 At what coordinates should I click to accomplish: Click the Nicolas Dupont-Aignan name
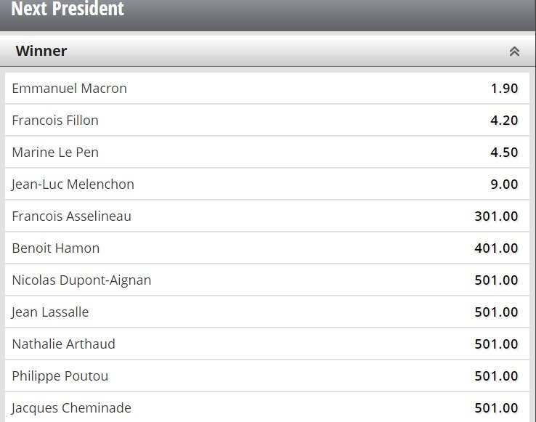click(x=82, y=280)
